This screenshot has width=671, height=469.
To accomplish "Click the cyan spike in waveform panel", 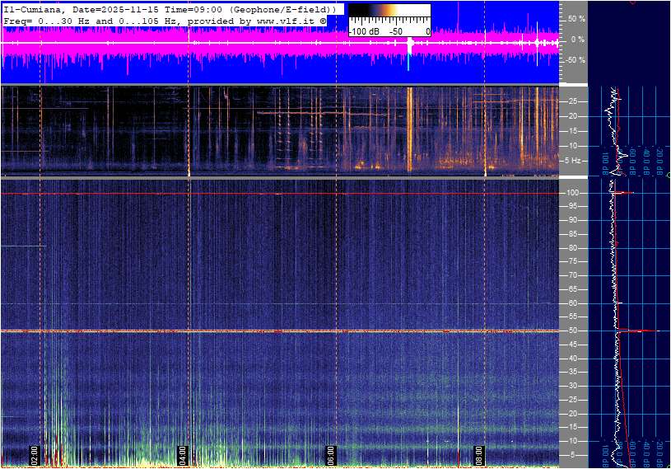I will (x=408, y=62).
